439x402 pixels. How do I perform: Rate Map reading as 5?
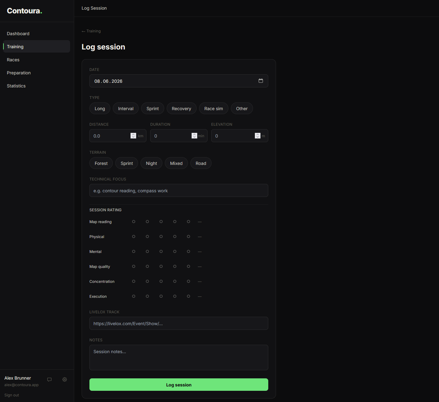click(x=188, y=222)
